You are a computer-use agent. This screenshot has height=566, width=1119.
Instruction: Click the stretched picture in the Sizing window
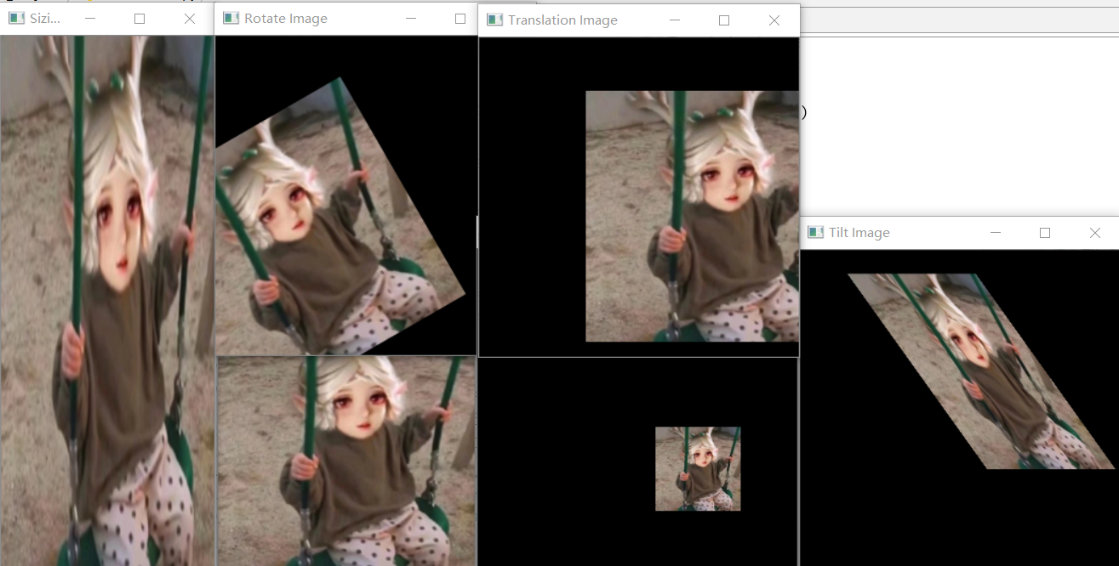pos(107,301)
